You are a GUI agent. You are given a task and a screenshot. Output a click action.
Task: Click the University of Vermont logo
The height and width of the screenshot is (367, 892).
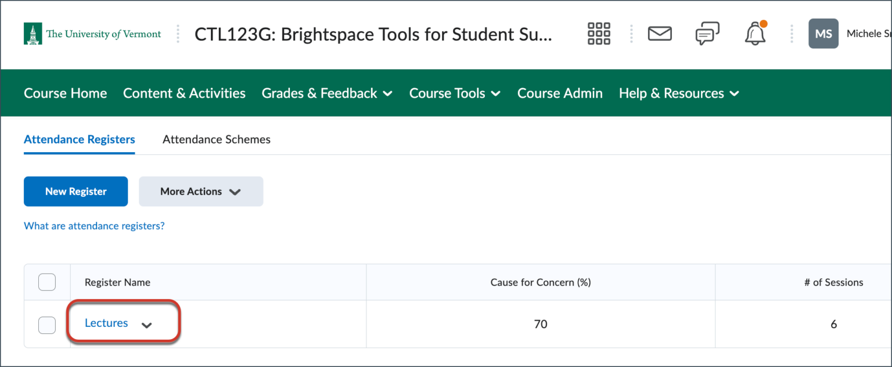92,34
